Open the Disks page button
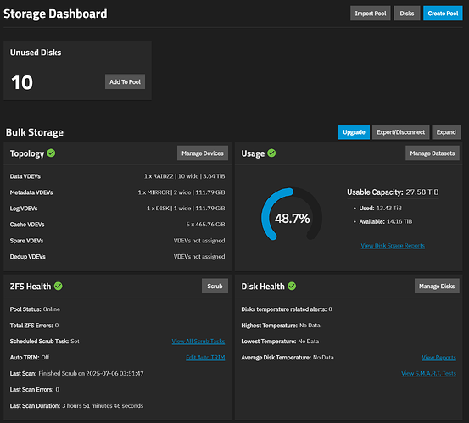 [407, 14]
